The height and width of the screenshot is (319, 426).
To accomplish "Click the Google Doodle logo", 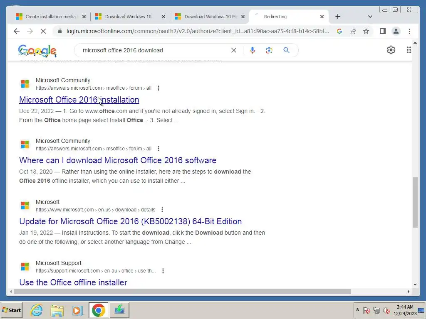I will point(37,51).
